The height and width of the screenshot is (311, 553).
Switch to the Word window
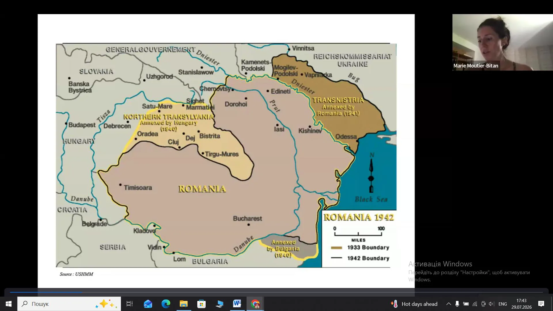pos(237,304)
